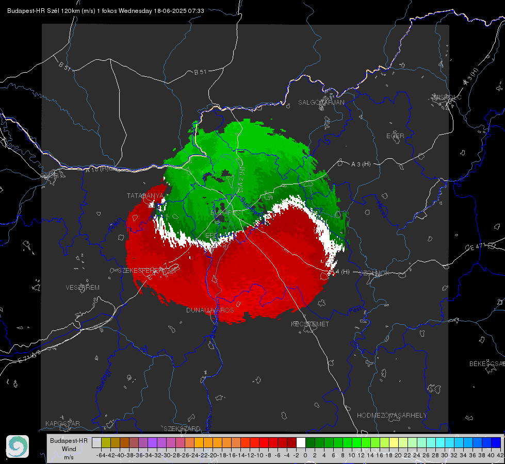Image resolution: width=505 pixels, height=464 pixels.
Task: Click the VESZPREM city label
Action: (x=83, y=287)
